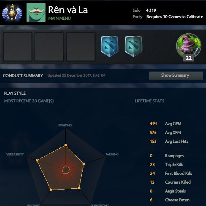Click the Show Summary button

click(x=176, y=75)
